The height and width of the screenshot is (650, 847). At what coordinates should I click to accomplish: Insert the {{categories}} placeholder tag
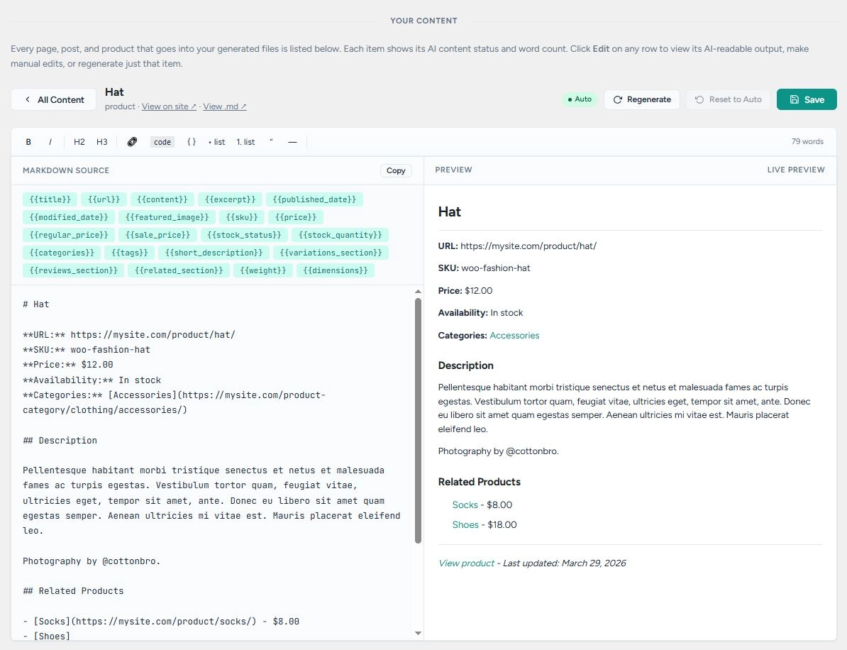click(62, 253)
